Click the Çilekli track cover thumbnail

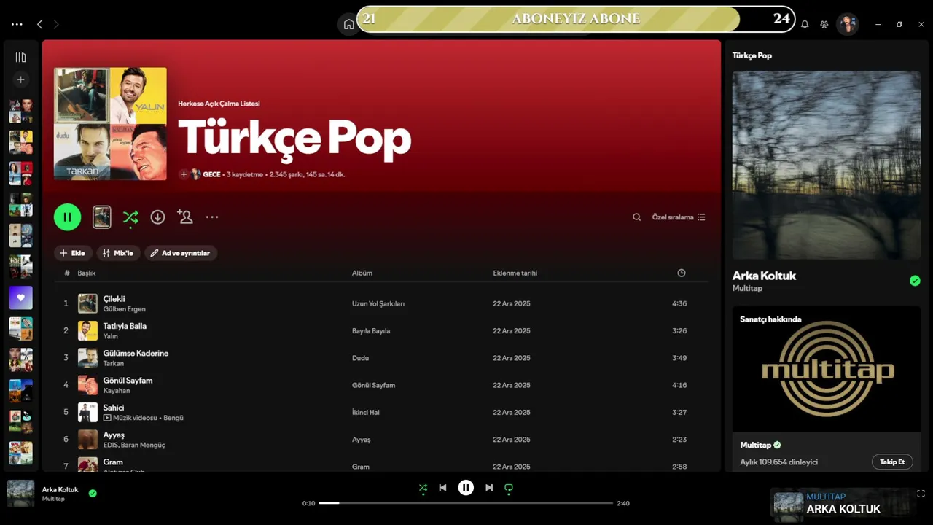pos(87,303)
